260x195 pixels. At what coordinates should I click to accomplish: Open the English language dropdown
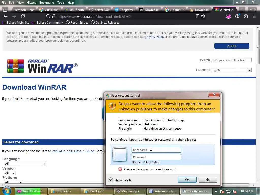pos(231,70)
